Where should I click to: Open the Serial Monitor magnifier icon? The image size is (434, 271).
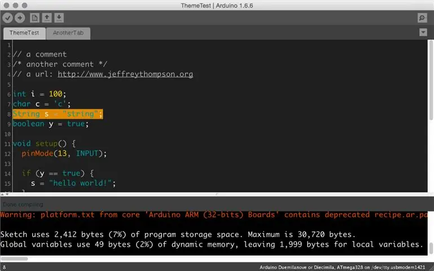click(422, 18)
